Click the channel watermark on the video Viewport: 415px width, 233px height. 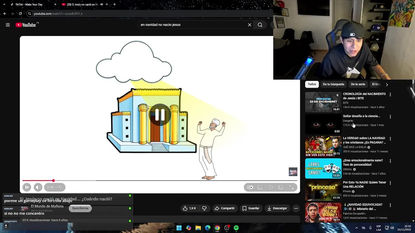(x=293, y=172)
